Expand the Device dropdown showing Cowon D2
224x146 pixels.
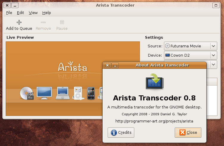click(190, 55)
